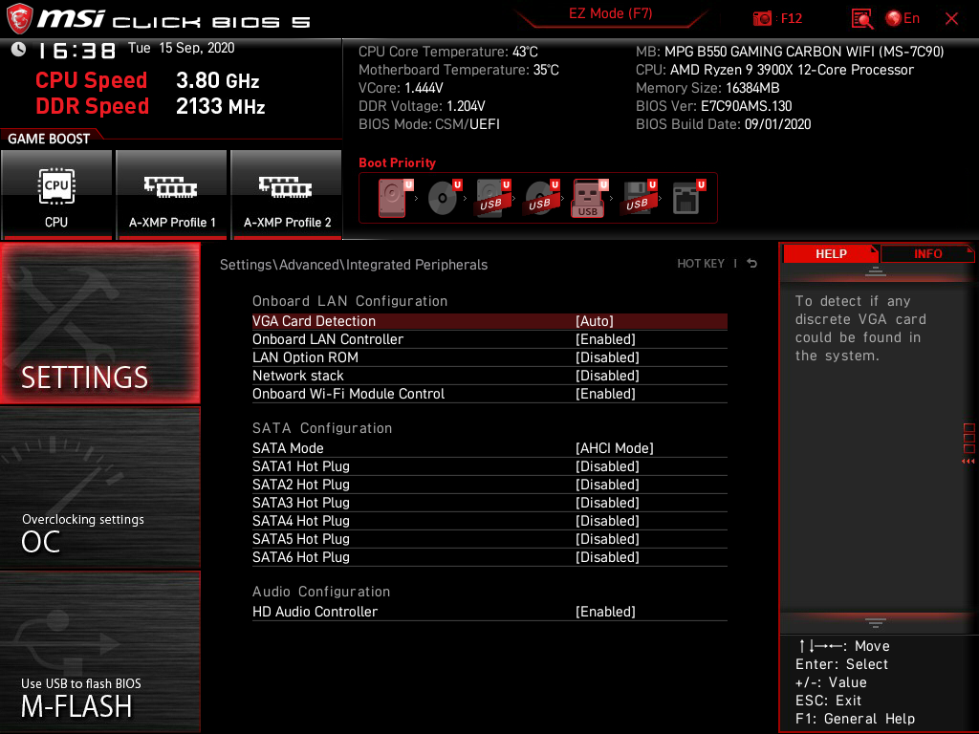This screenshot has width=979, height=734.
Task: Open the M-FLASH BIOS flashing panel
Action: [99, 652]
